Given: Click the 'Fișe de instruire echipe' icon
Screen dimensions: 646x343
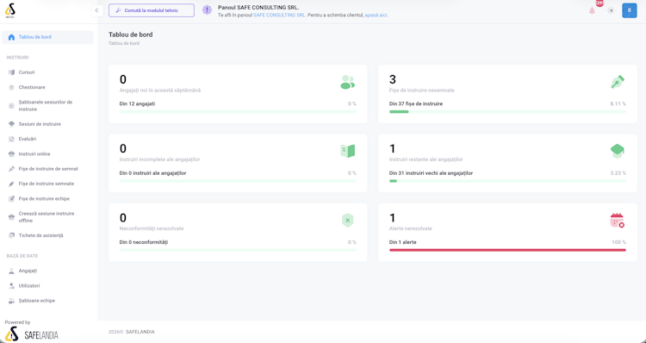Looking at the screenshot, I should (11, 199).
